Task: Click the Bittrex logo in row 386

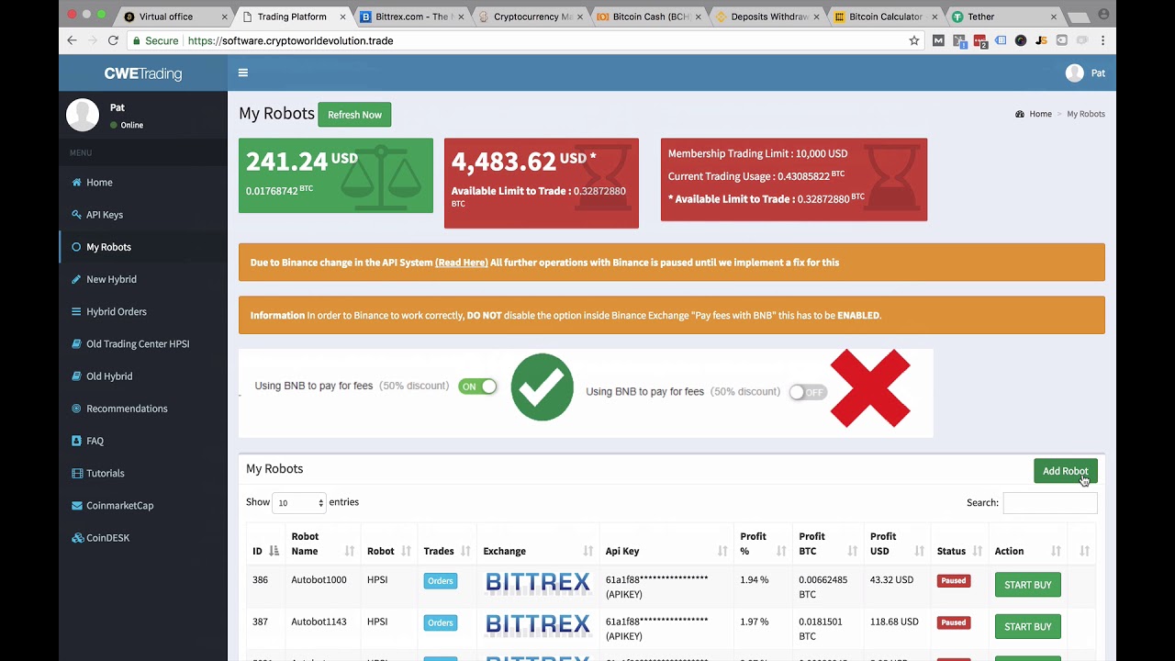Action: point(538,582)
